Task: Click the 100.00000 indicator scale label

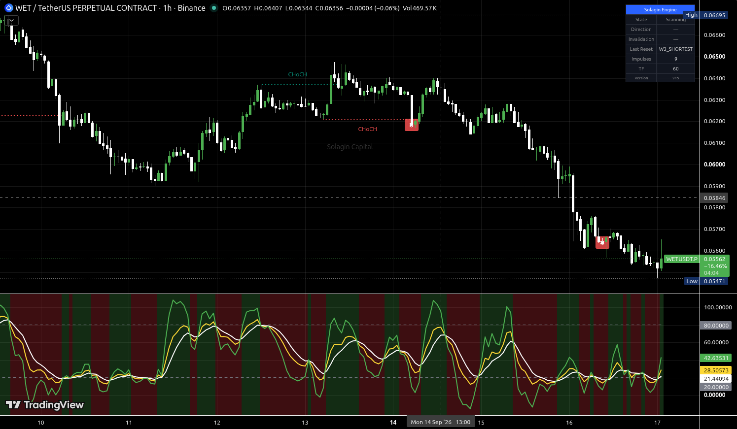Action: click(x=718, y=307)
